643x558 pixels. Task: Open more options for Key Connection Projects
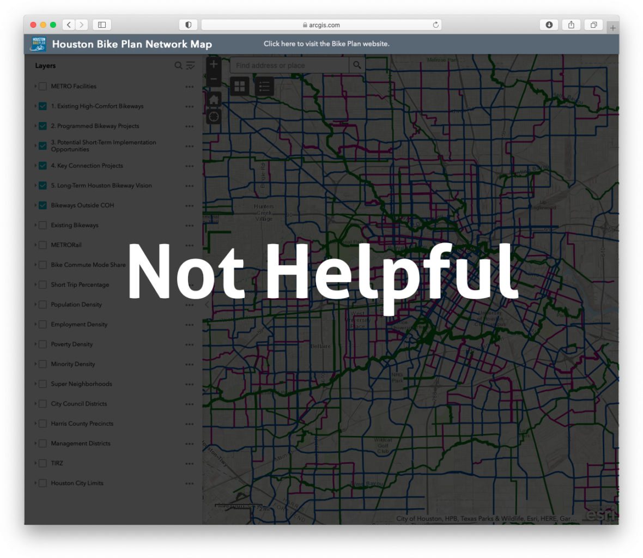(x=190, y=166)
